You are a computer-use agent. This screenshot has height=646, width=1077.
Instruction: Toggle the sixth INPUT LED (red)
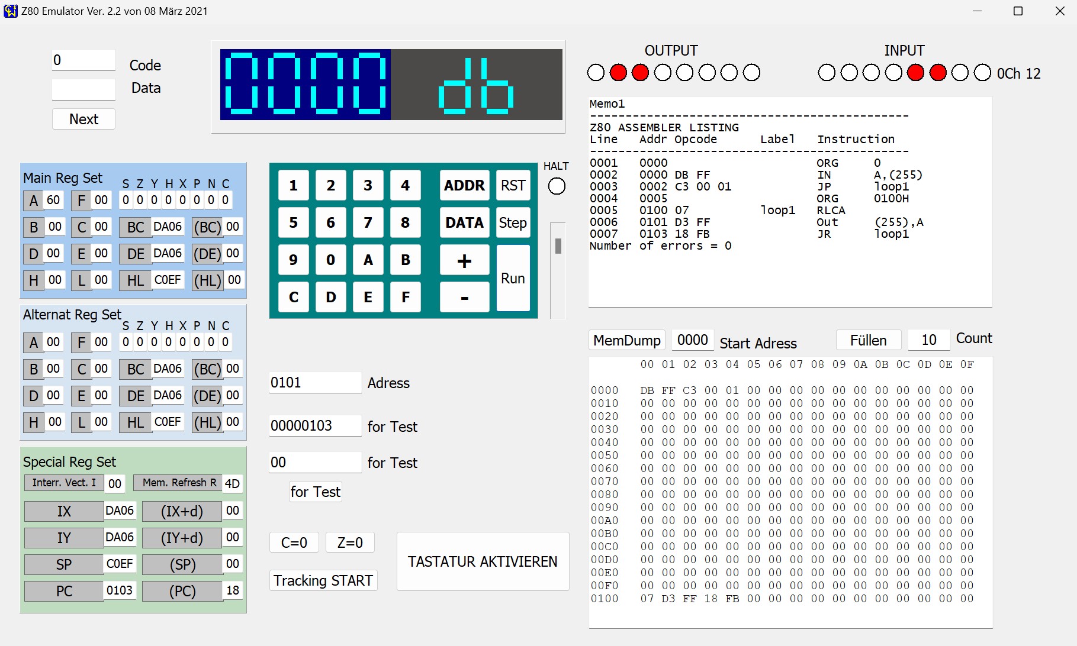938,73
